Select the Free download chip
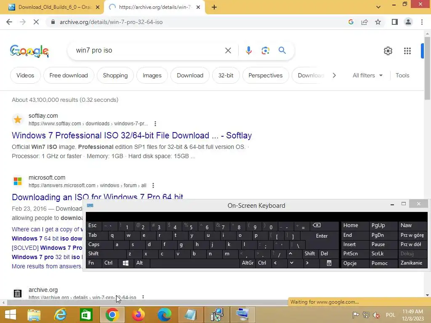431x323 pixels. 69,75
